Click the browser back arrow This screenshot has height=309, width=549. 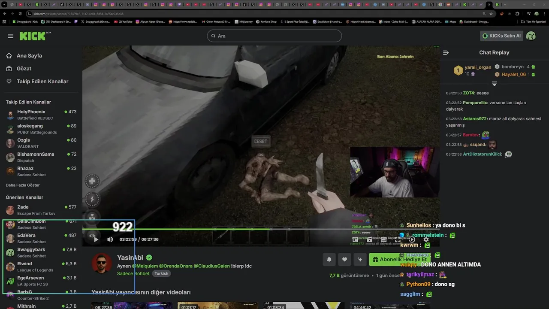coord(5,14)
